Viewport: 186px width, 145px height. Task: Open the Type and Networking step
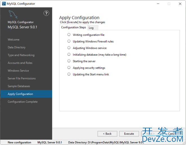pyautogui.click(x=21, y=55)
